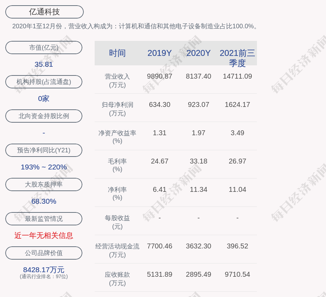Click the 毛利率(%) row label
Viewport: 326px width, 297px height.
117,165
